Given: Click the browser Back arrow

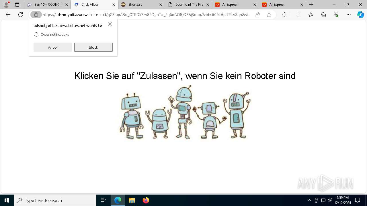Looking at the screenshot, I should tap(8, 15).
